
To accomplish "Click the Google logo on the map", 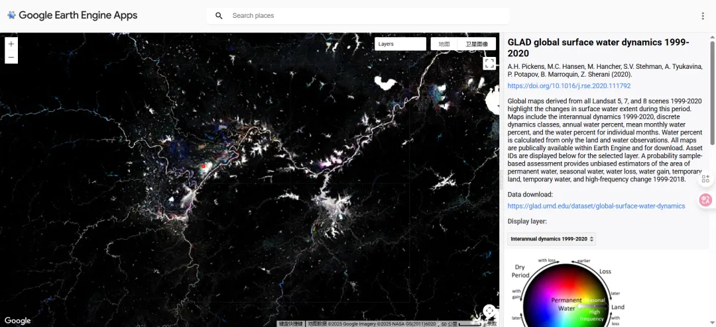I will pyautogui.click(x=18, y=321).
